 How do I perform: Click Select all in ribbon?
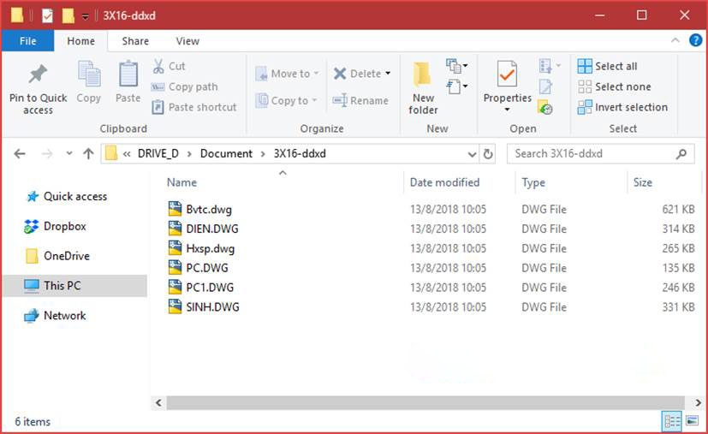[x=607, y=66]
